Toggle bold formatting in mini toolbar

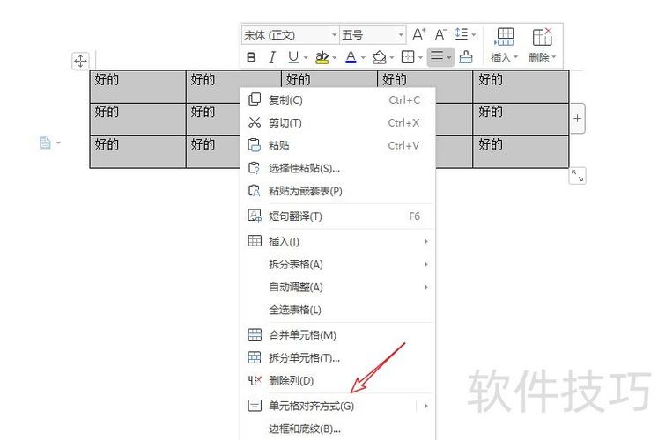[251, 57]
